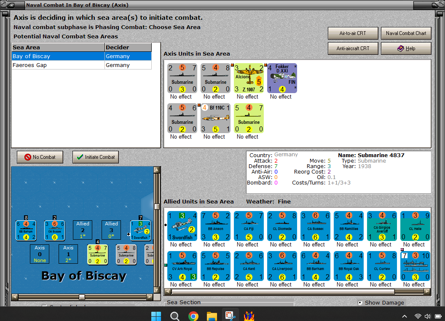The image size is (445, 321).
Task: Open the Air-to-air CRT chart
Action: coord(353,33)
